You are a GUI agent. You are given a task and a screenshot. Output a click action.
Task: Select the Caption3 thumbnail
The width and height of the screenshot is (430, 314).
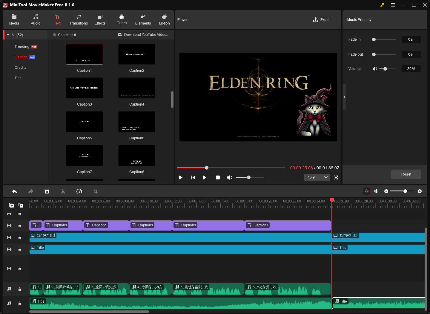coord(85,88)
